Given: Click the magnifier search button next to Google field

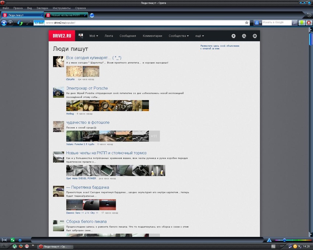Looking at the screenshot, I should pyautogui.click(x=294, y=23).
